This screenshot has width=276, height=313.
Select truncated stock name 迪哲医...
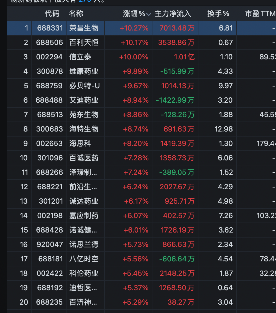tap(83, 288)
